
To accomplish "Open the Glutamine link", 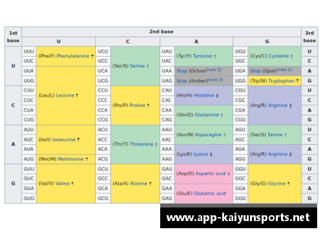I will (x=207, y=114).
